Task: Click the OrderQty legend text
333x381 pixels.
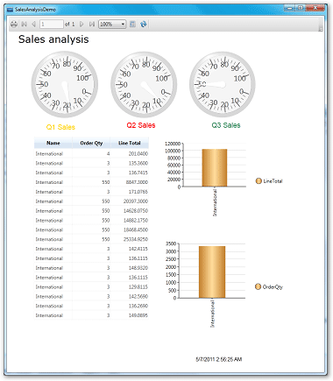Action: coord(273,287)
